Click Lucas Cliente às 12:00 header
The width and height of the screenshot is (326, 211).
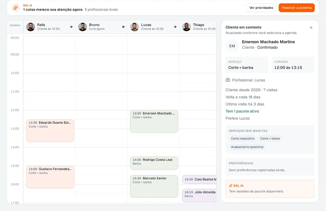pos(153,27)
